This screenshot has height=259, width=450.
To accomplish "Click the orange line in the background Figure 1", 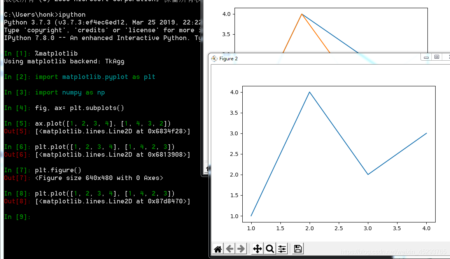I will 316,33.
